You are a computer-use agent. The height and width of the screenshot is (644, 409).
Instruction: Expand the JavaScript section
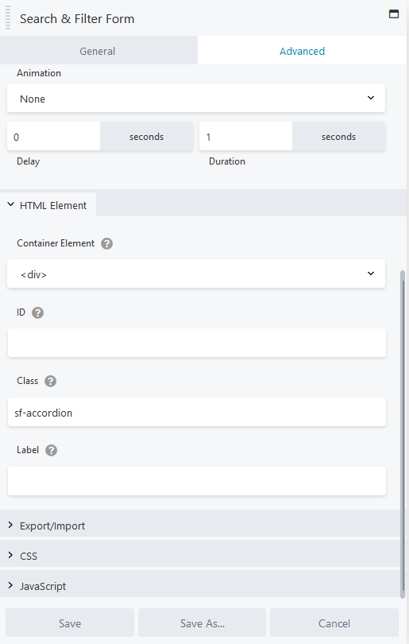[x=200, y=586]
